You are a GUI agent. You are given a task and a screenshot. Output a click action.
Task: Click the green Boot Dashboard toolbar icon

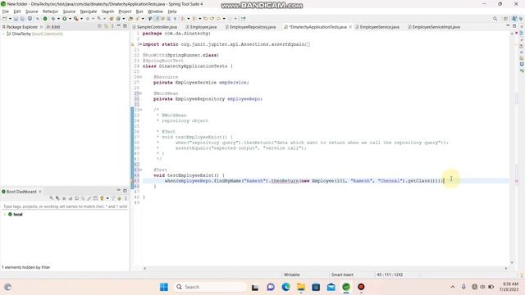pyautogui.click(x=45, y=19)
